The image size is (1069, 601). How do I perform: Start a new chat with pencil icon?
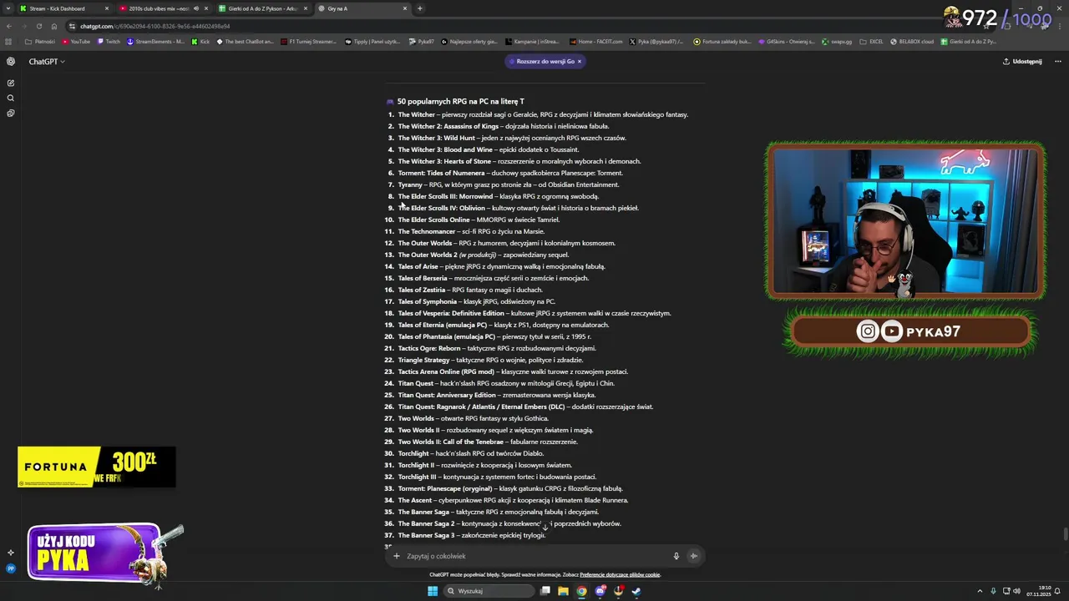[x=11, y=83]
